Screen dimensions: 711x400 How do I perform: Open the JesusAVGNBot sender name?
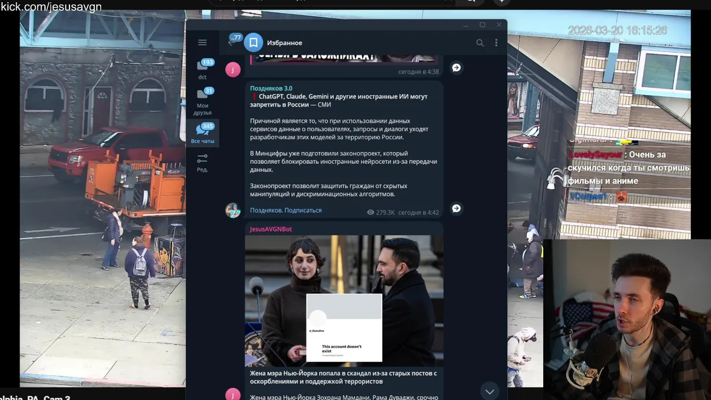[x=271, y=229]
